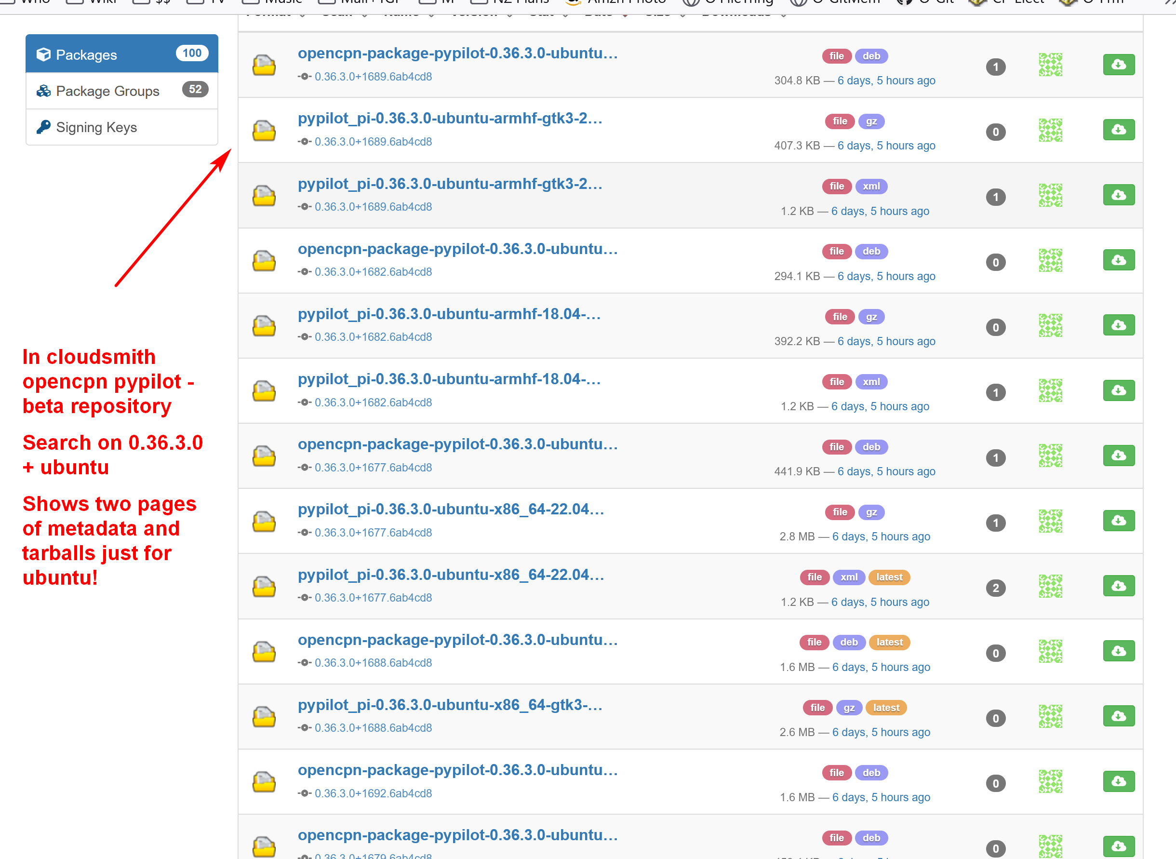The image size is (1176, 859).
Task: Click the 'latest' tag on pypilot_pi x86_64 xml row
Action: 889,577
